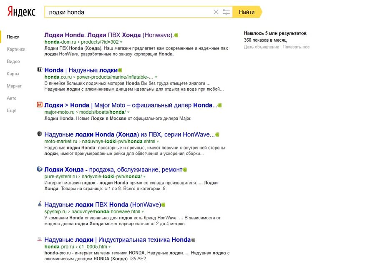Click the Дать объявление link
Screen dimensions: 390x266
click(262, 47)
